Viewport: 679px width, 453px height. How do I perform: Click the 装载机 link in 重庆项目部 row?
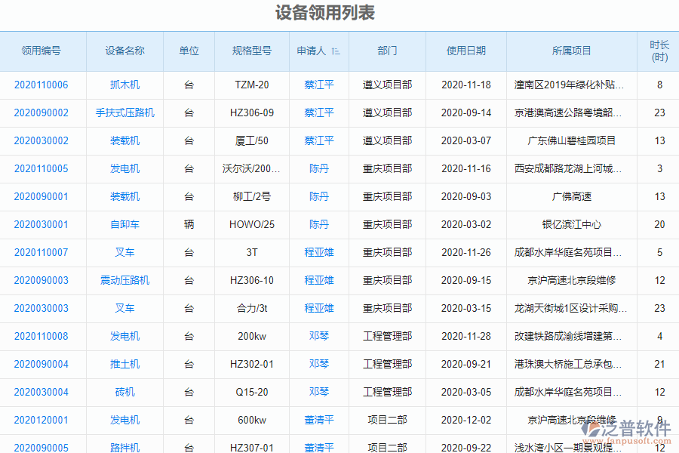124,196
